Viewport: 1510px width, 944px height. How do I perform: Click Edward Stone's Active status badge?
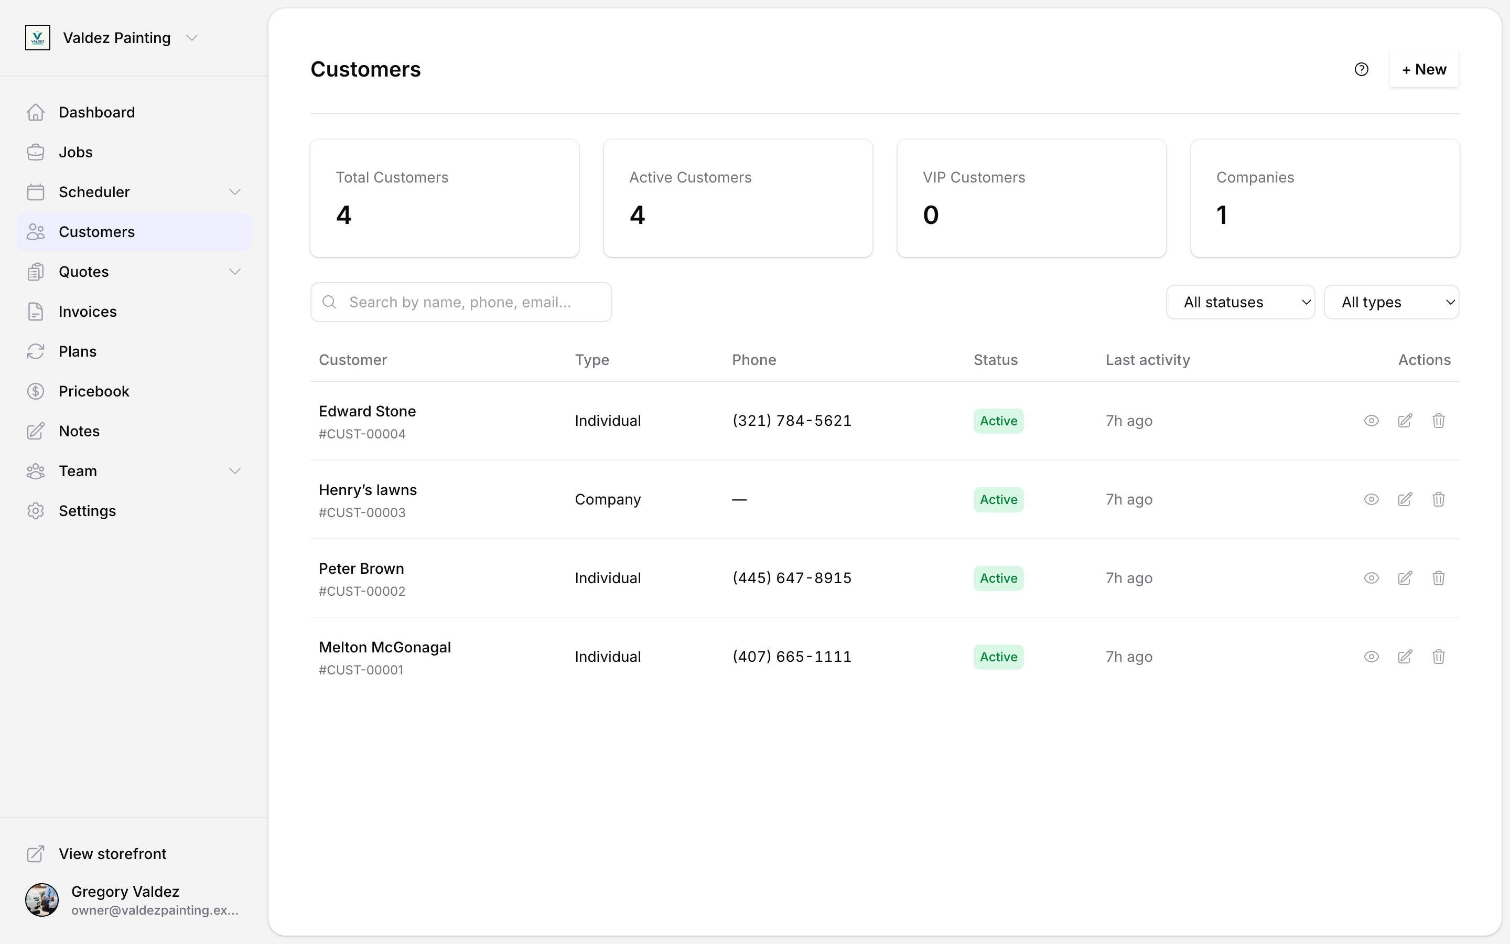coord(998,421)
